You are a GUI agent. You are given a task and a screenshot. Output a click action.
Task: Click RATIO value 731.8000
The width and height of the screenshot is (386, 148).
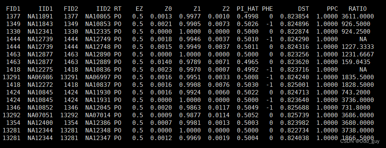click(x=356, y=108)
